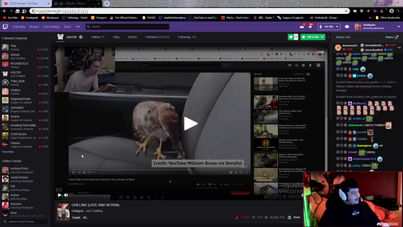
Task: Open the Followers tab
Action: (x=157, y=37)
